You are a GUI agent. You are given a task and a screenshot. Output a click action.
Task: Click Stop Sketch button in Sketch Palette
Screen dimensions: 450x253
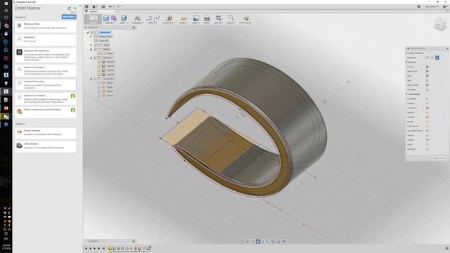point(440,158)
